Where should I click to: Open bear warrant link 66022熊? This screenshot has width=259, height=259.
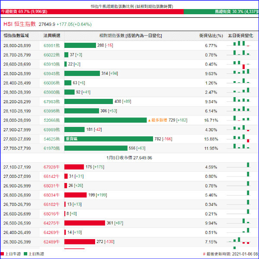coord(51,55)
